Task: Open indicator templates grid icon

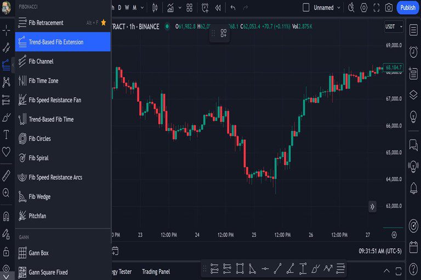Action: pos(189,8)
